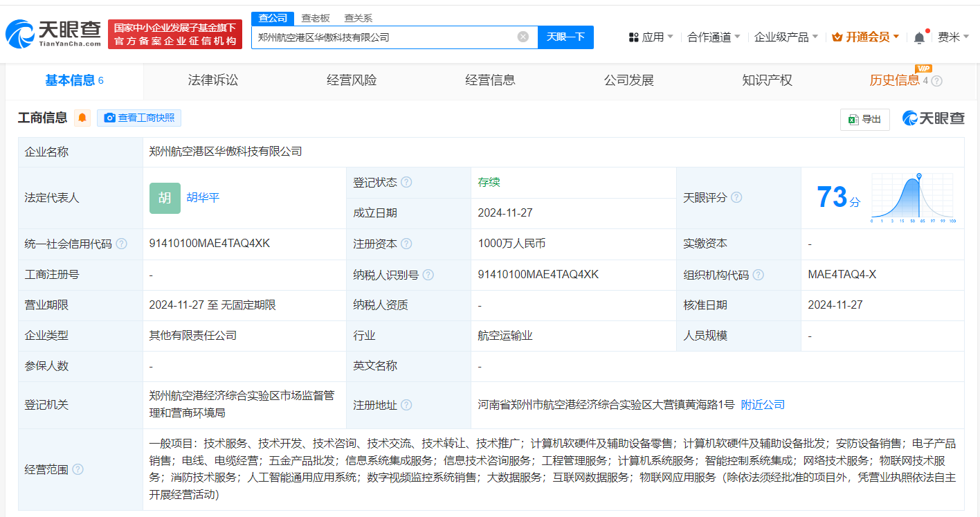Export data with the 导出 button

click(x=864, y=119)
